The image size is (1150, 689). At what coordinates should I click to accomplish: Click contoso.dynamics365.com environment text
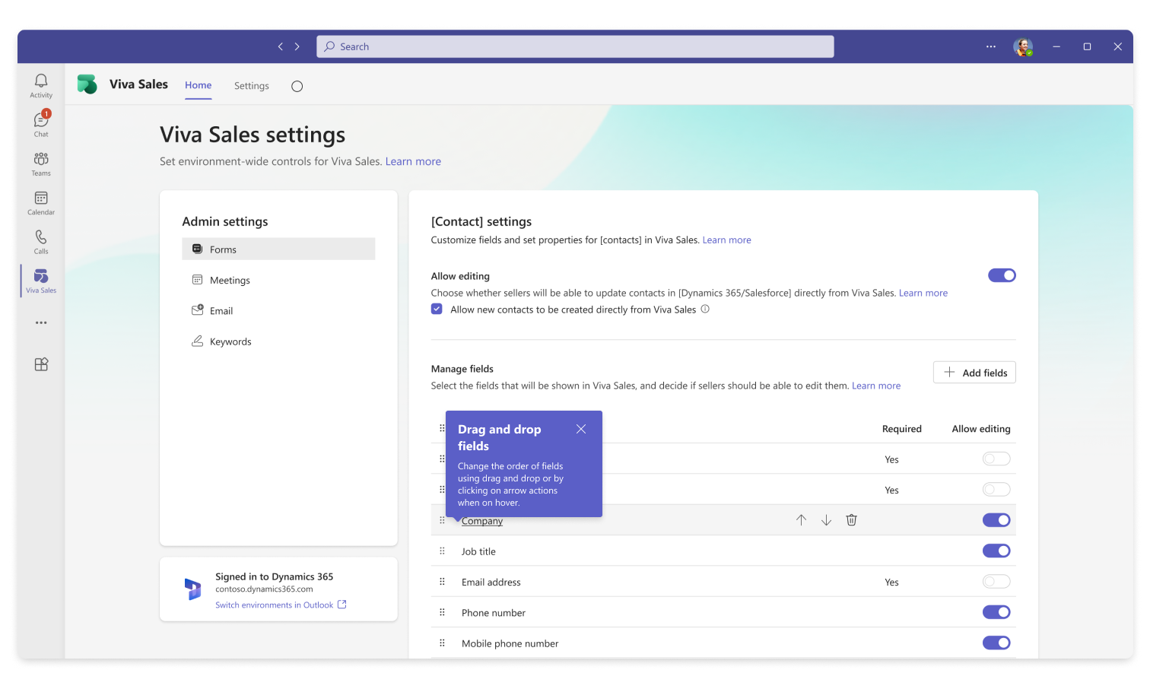[264, 589]
